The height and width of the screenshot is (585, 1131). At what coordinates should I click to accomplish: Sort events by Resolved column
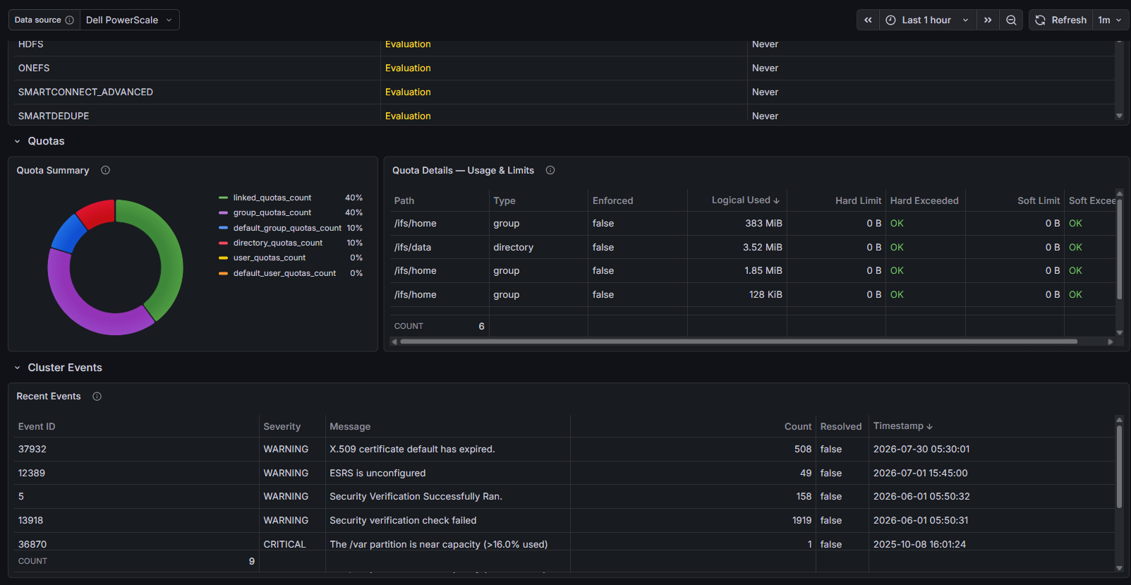tap(841, 426)
